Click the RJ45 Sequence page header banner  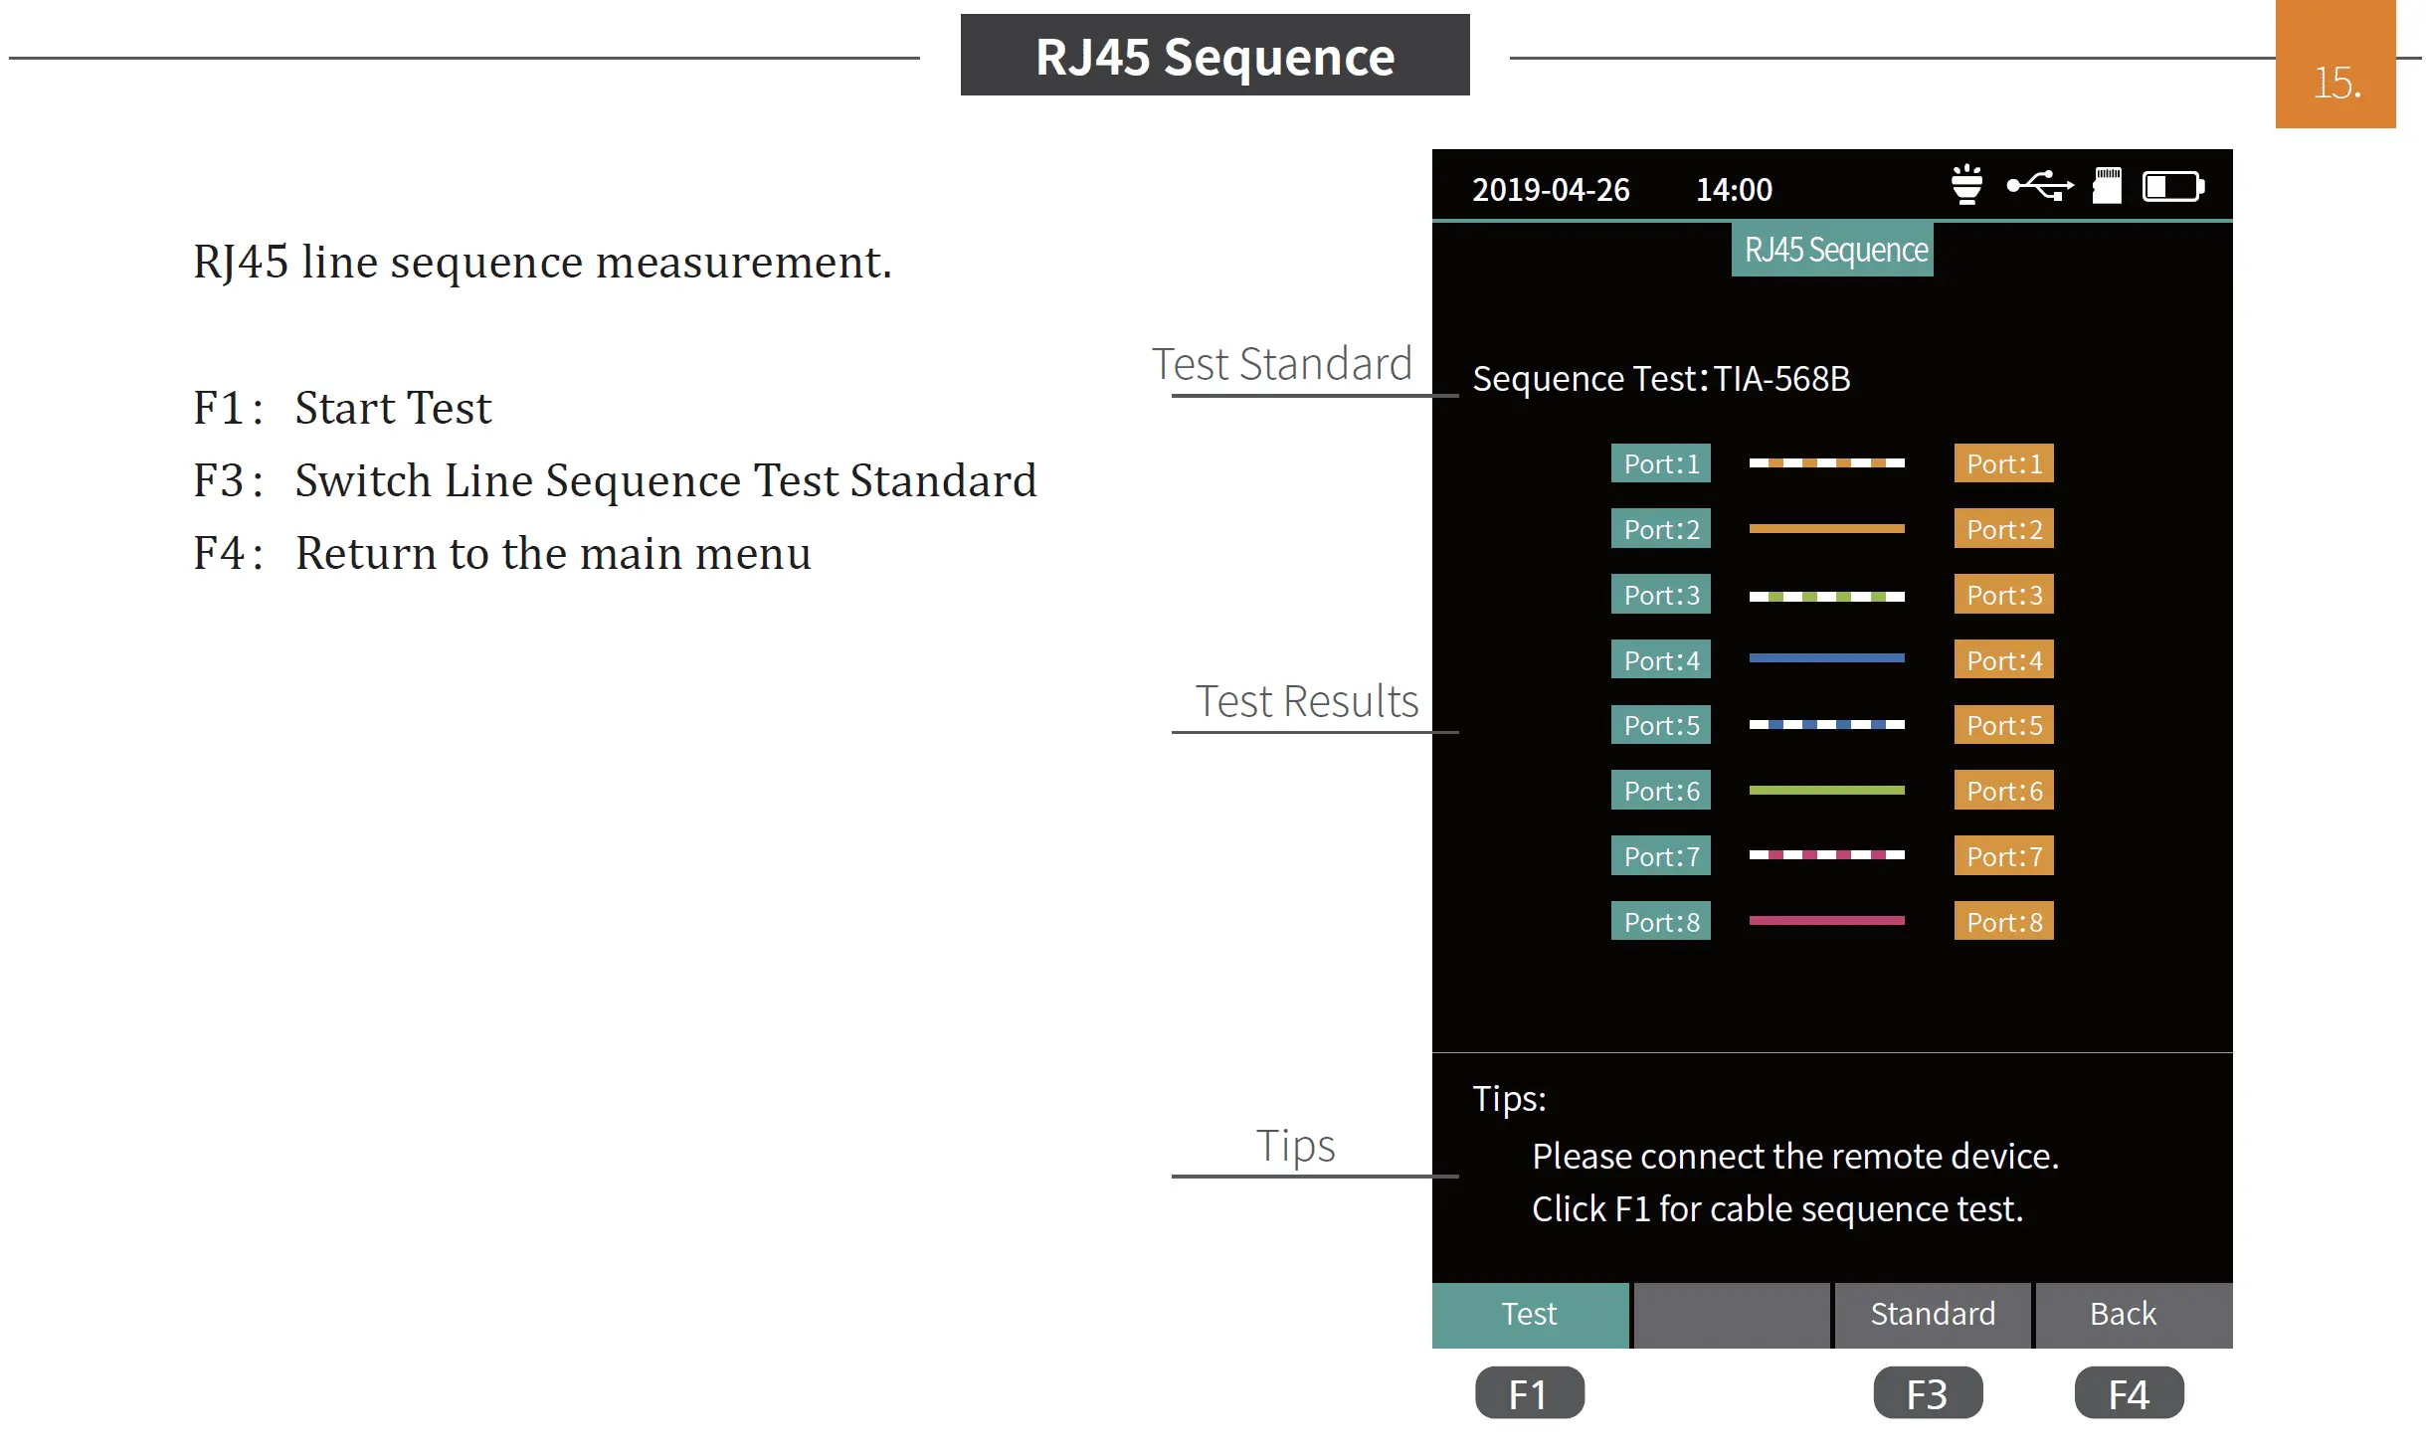tap(1214, 56)
